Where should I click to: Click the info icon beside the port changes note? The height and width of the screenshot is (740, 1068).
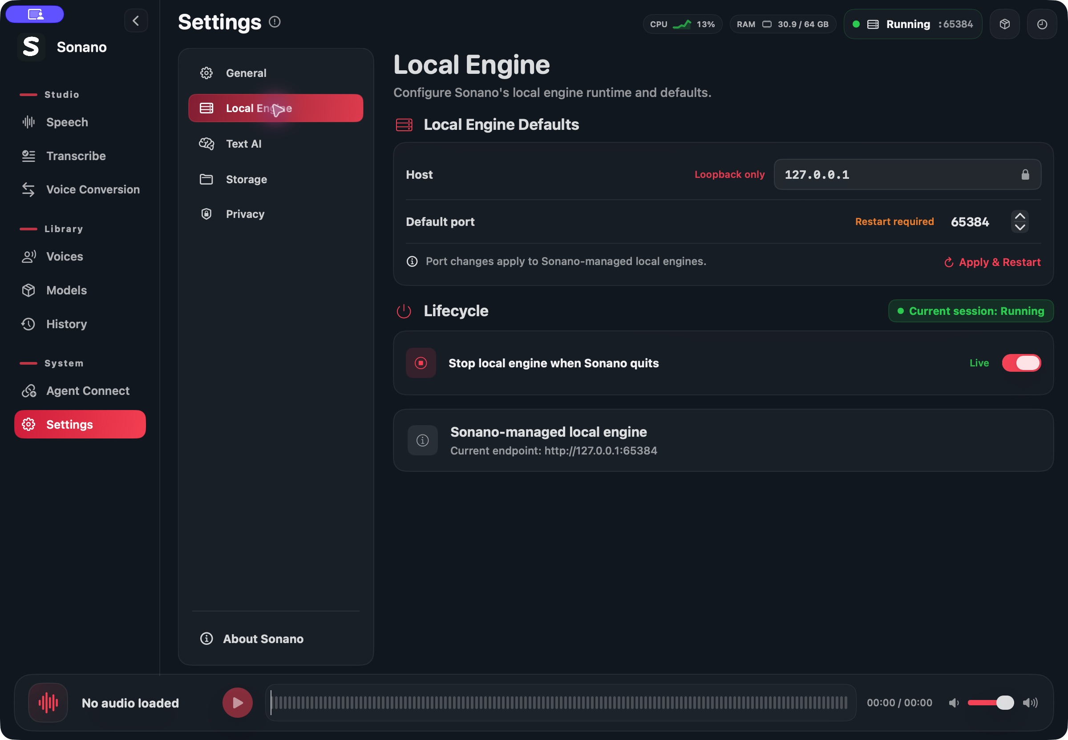[412, 261]
